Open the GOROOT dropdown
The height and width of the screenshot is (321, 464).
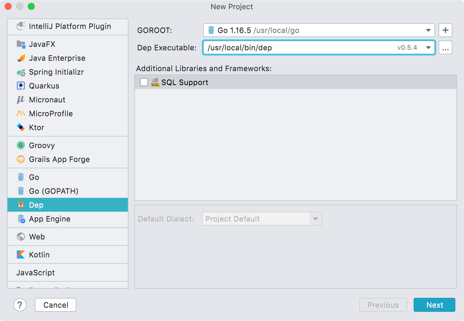point(428,30)
